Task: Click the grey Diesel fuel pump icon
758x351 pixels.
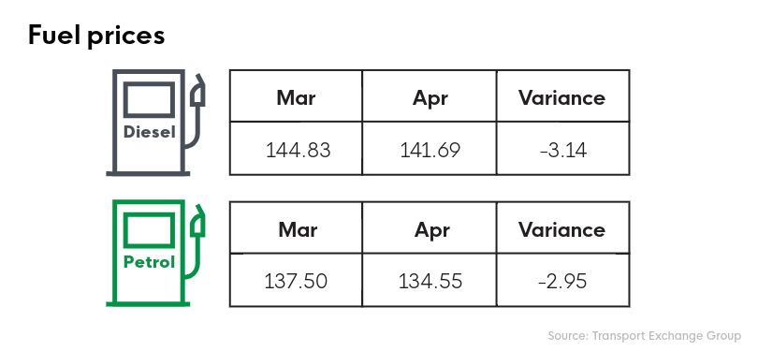Action: (155, 123)
